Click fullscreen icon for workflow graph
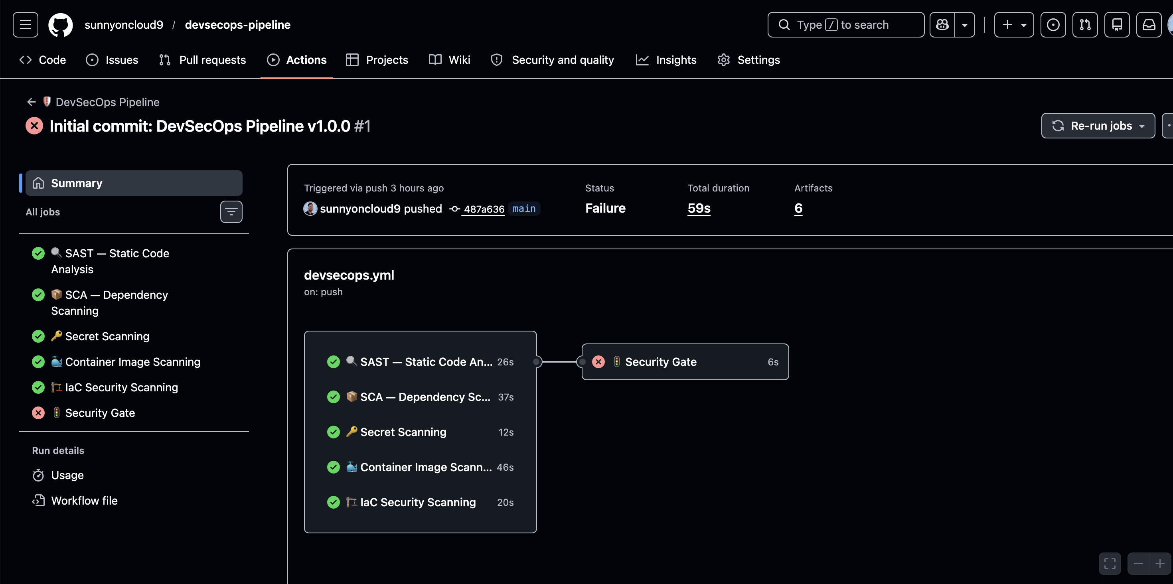Viewport: 1173px width, 584px height. pos(1110,564)
